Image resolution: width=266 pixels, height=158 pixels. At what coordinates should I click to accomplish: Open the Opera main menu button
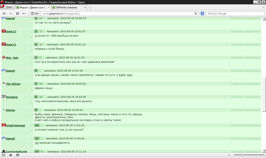[x=7, y=7]
